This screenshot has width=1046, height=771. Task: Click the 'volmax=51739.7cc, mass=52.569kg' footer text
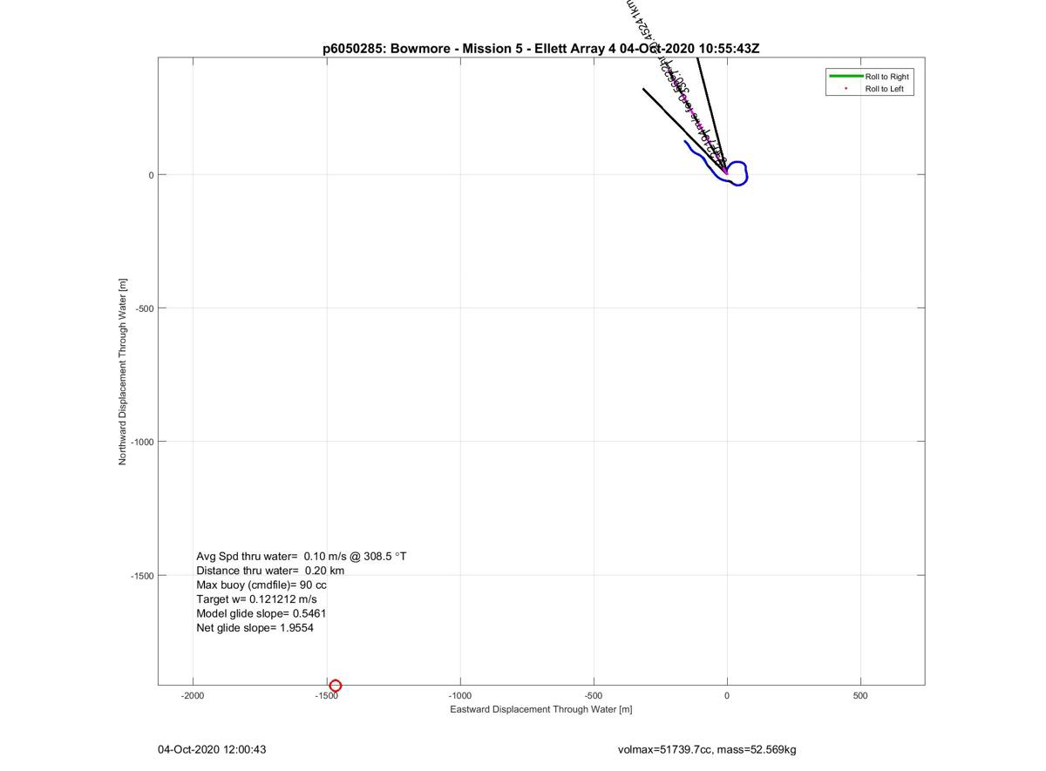(x=707, y=749)
